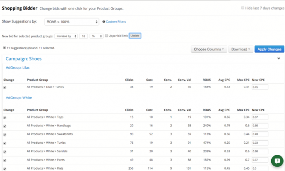Open Custom Filters via the gear icon

pos(104,21)
